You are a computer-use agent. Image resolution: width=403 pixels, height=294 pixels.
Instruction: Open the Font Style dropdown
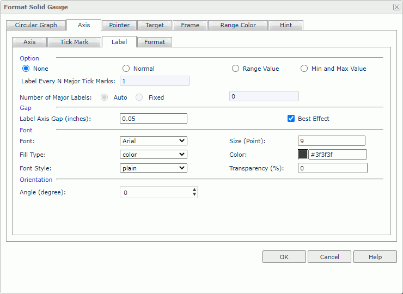click(x=153, y=168)
